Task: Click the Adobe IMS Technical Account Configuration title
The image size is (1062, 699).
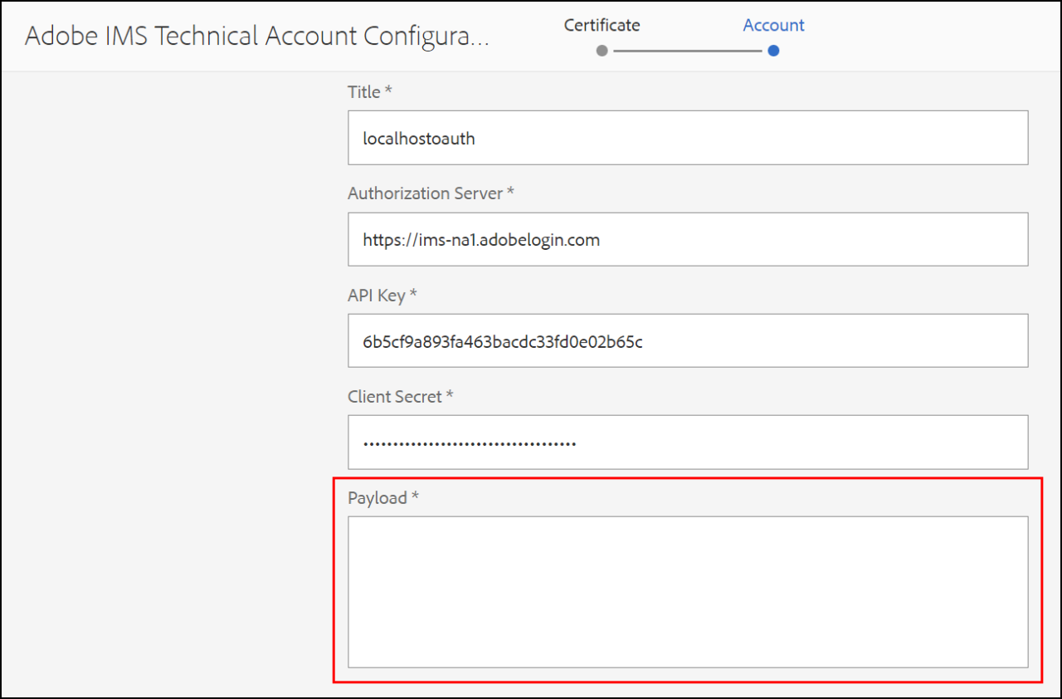Action: pos(258,35)
